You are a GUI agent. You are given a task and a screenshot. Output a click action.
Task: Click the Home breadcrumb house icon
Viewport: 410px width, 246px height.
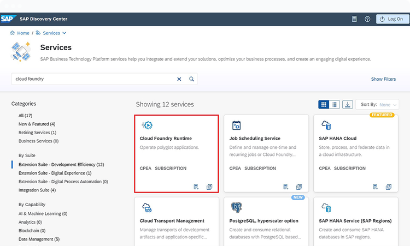12,33
